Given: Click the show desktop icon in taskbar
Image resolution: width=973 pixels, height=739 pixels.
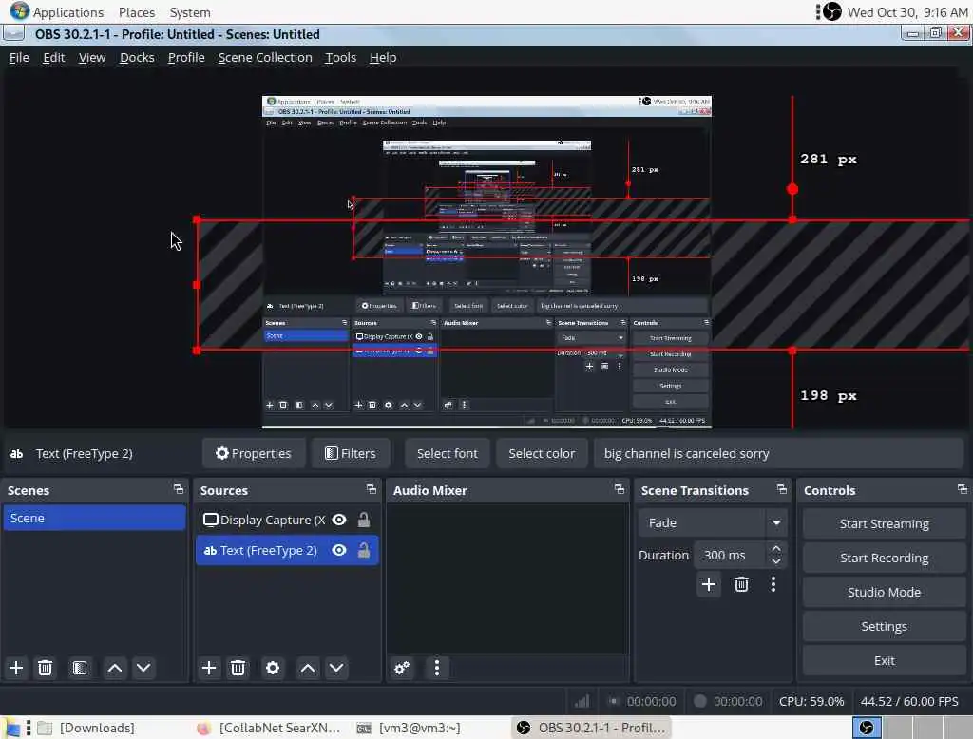Looking at the screenshot, I should 10,728.
